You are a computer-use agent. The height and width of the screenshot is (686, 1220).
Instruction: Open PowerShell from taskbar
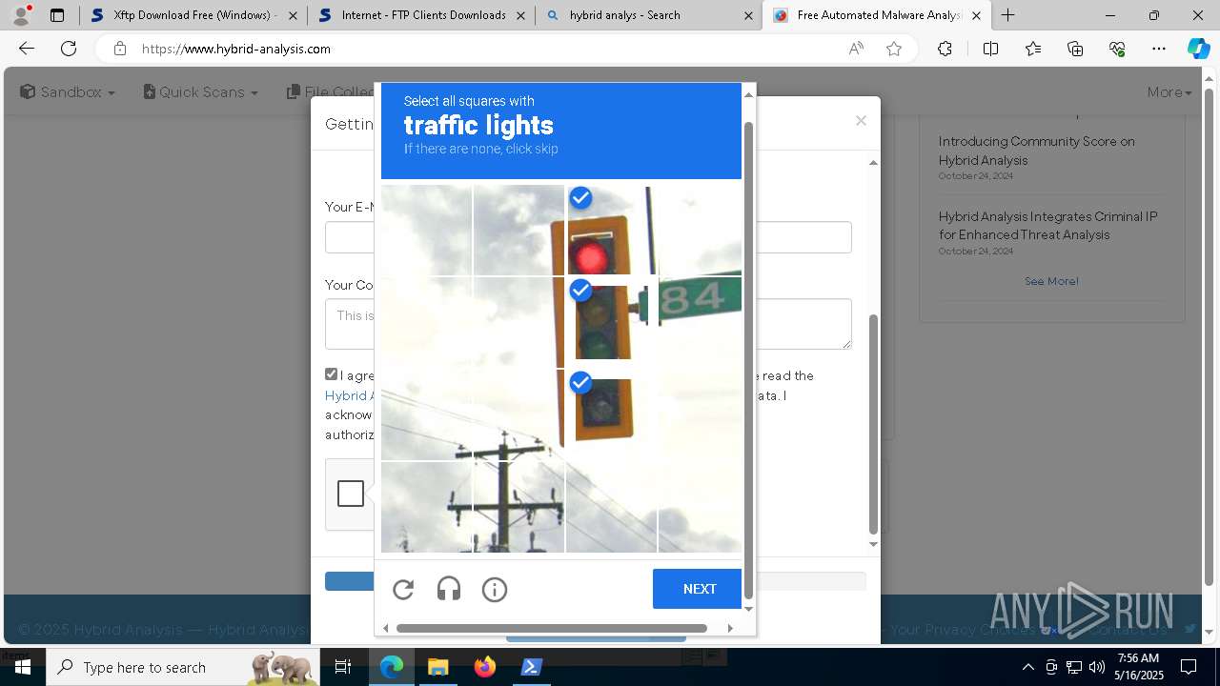532,667
